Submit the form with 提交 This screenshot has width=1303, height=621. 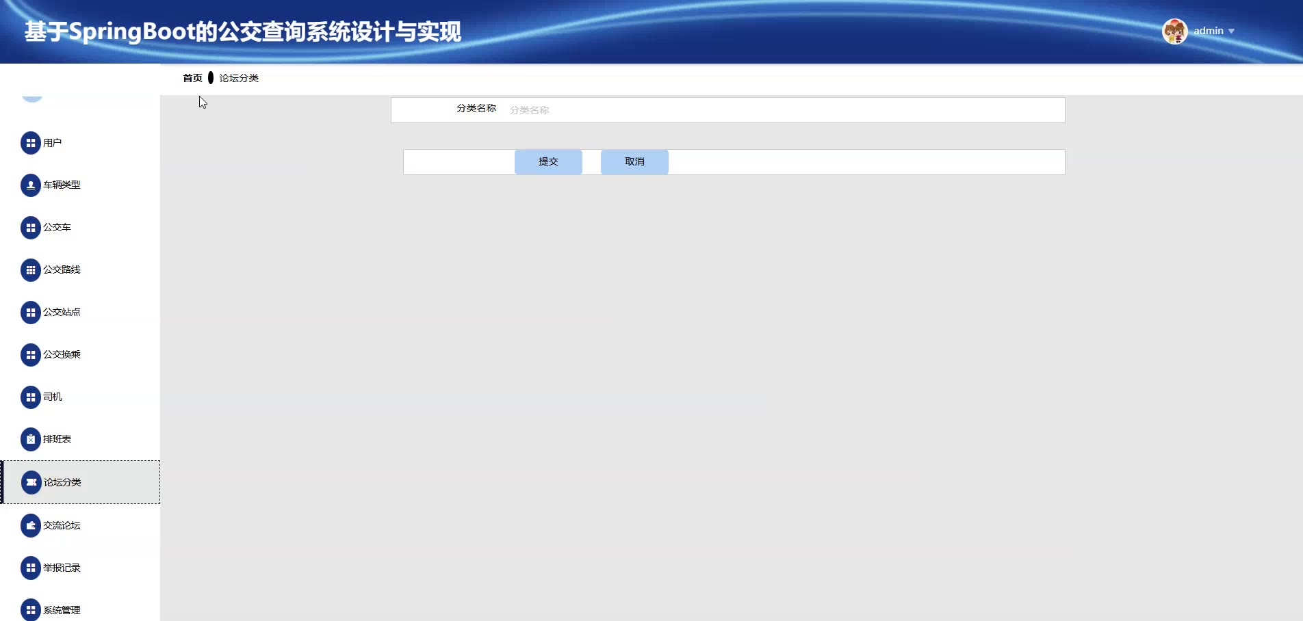click(548, 162)
